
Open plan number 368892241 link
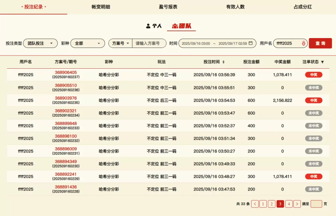point(66,174)
